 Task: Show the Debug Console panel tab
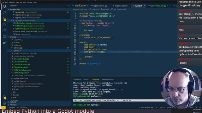[108, 79]
